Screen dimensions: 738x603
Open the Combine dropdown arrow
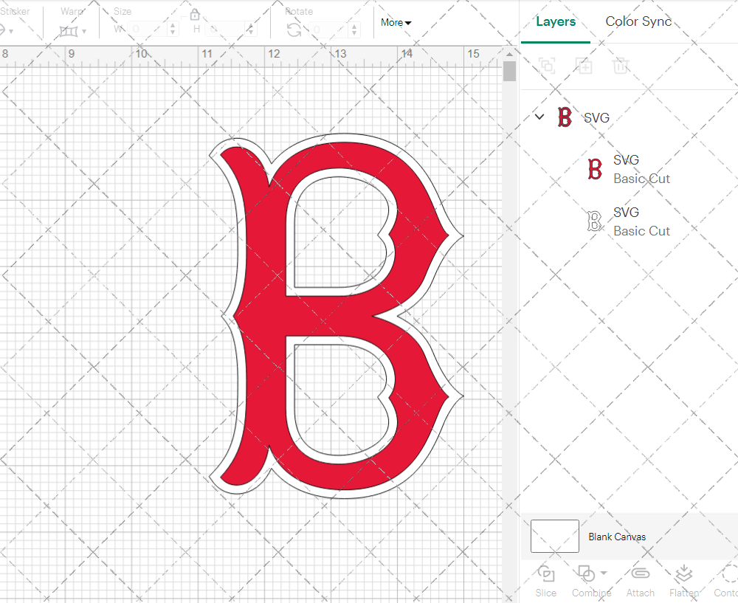coord(604,573)
